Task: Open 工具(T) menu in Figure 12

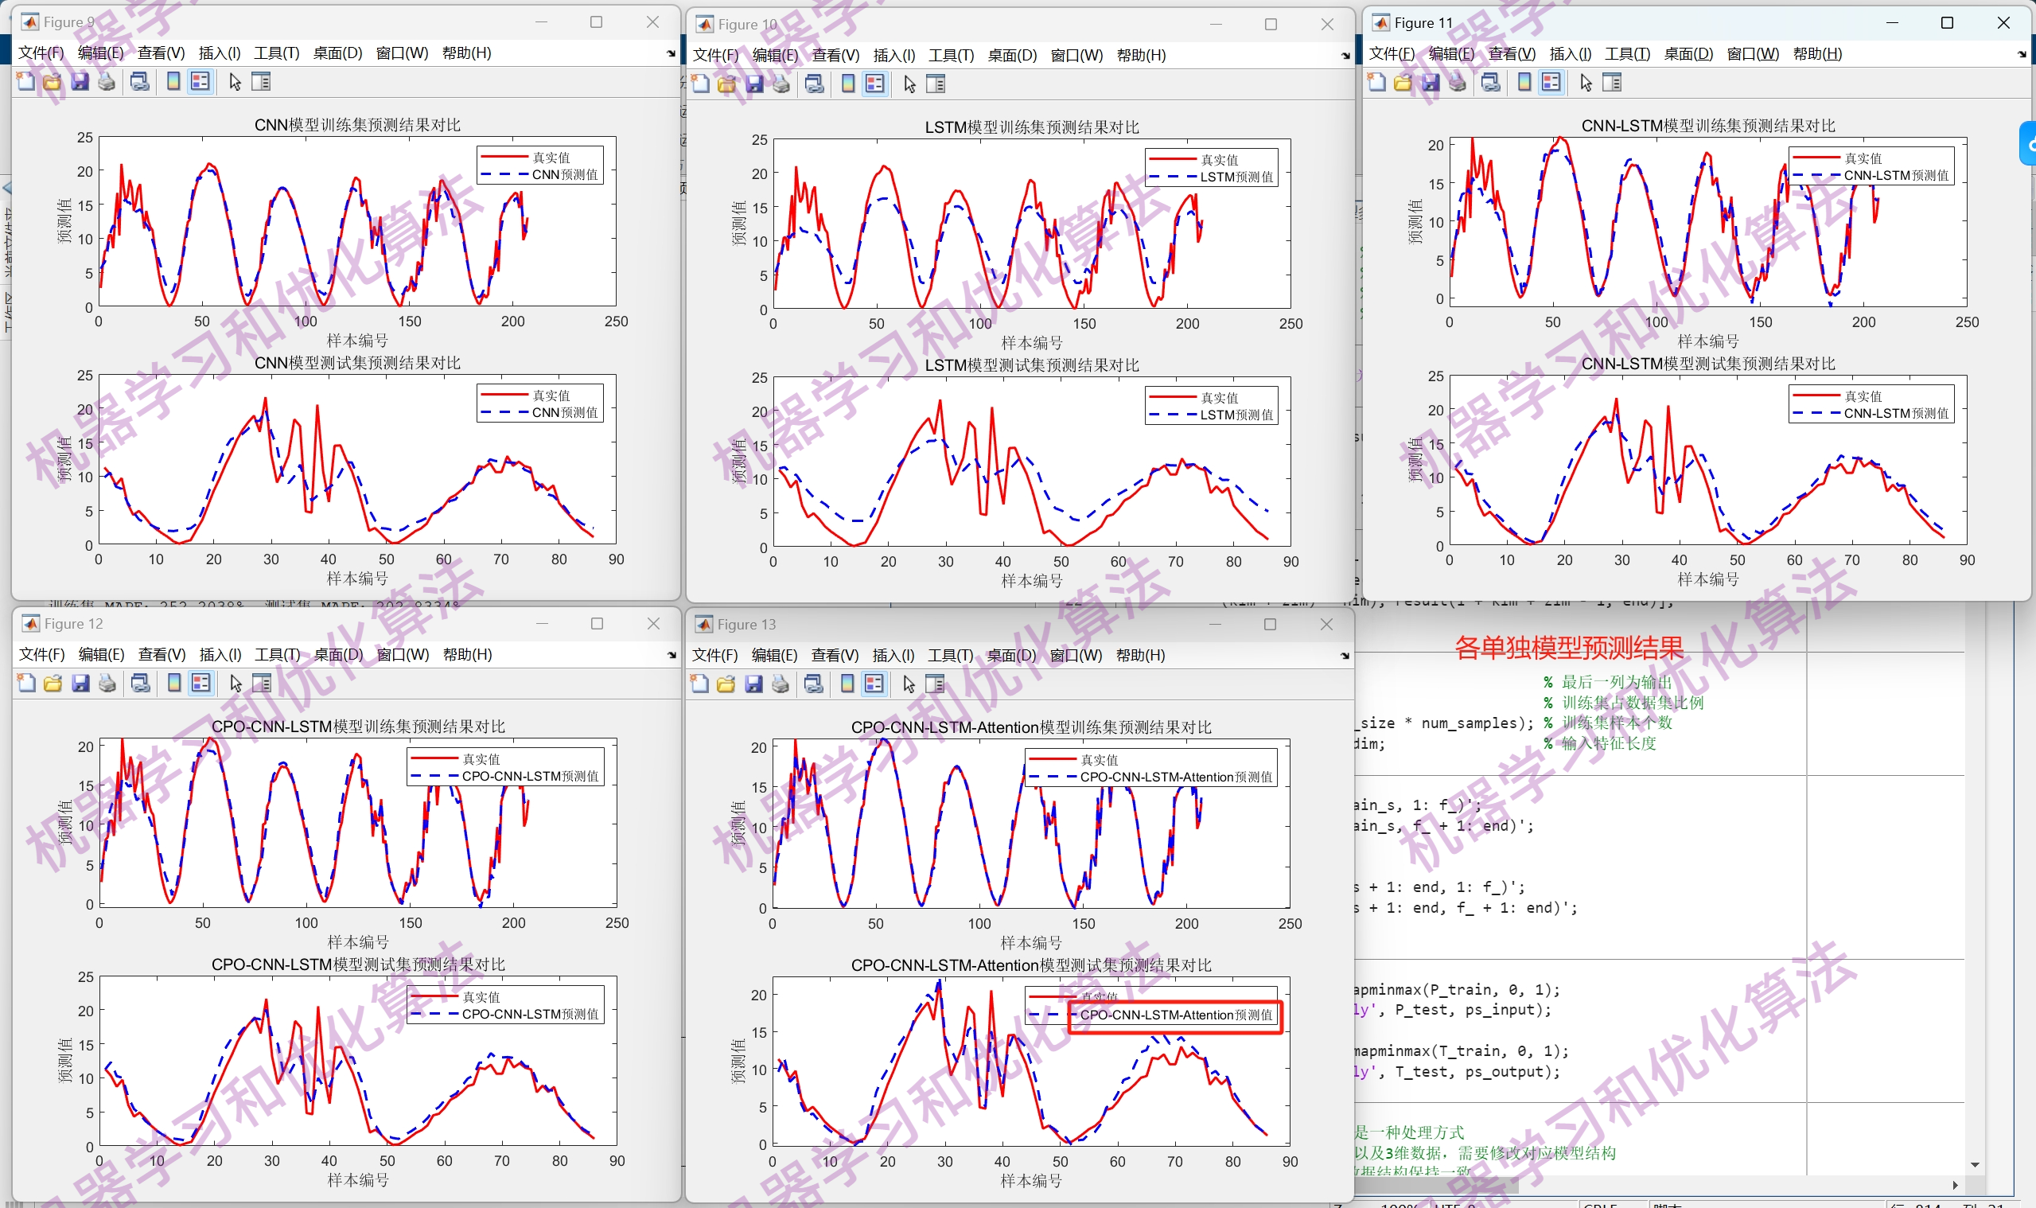Action: tap(277, 654)
